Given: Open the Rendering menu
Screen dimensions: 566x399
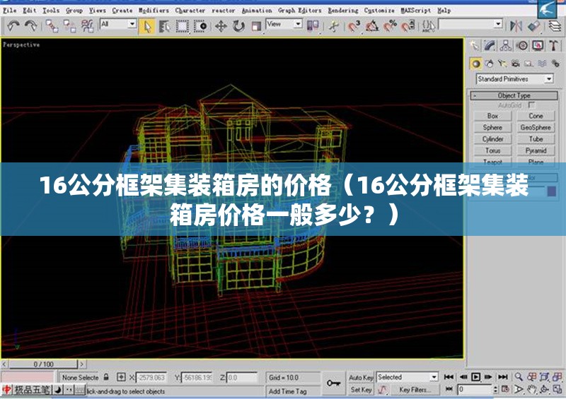Looking at the screenshot, I should click(x=343, y=11).
